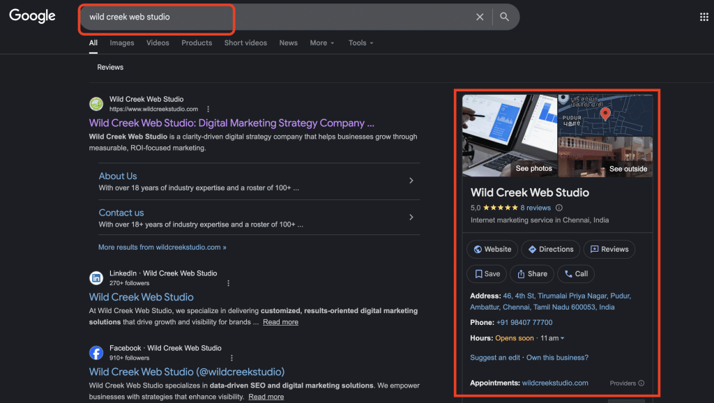Open the three-dot menu on the LinkedIn result

click(228, 282)
